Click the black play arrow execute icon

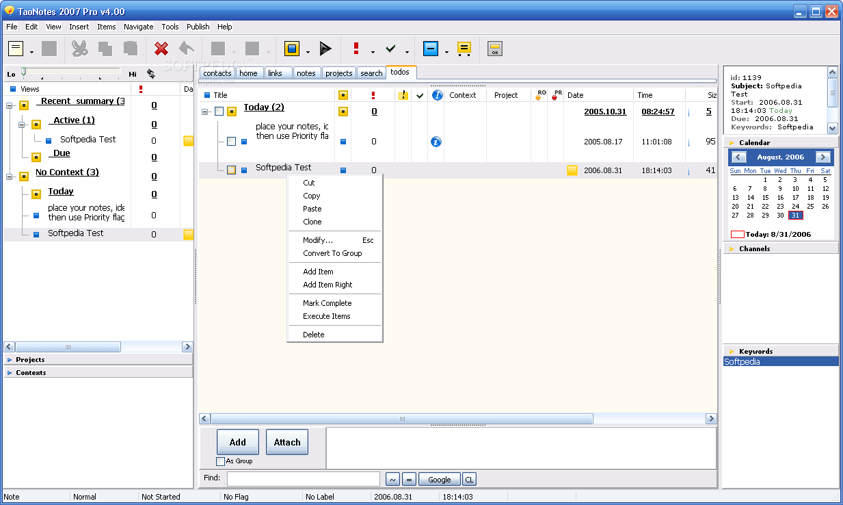(325, 49)
